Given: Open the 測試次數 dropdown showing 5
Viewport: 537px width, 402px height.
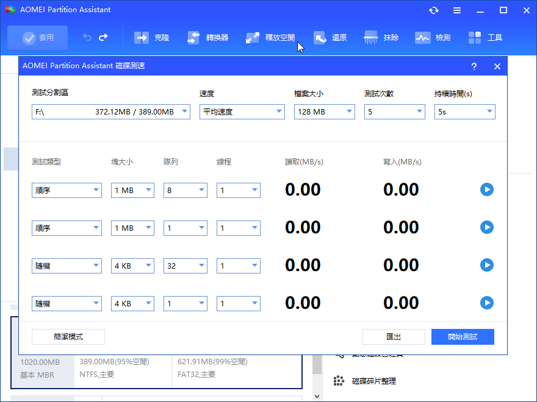Looking at the screenshot, I should 395,112.
